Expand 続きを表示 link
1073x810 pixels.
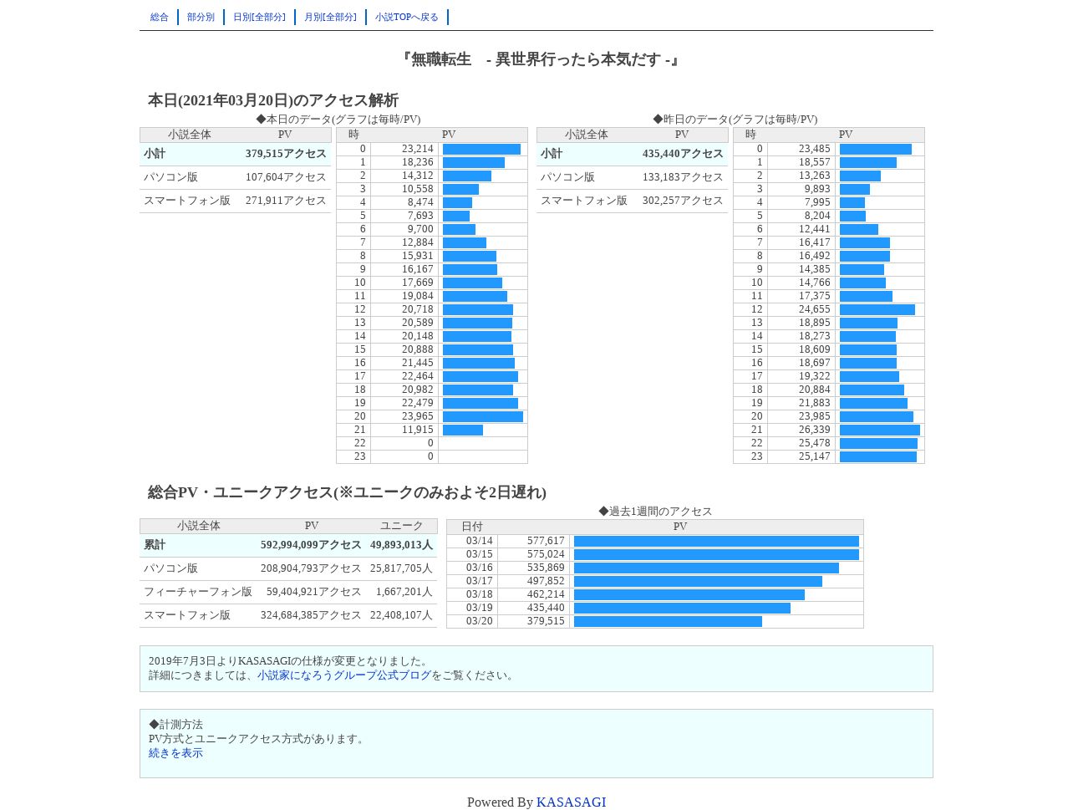[175, 753]
